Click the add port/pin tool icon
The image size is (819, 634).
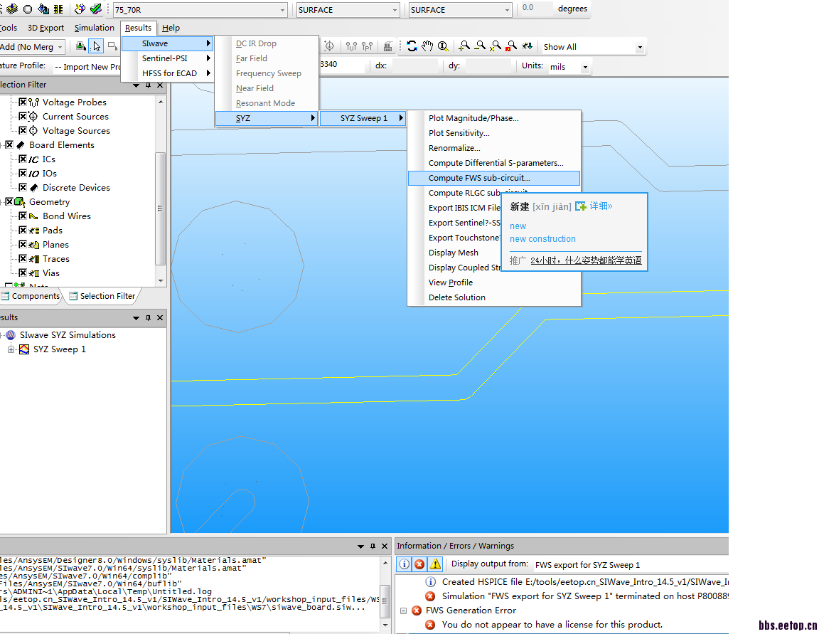tap(81, 46)
